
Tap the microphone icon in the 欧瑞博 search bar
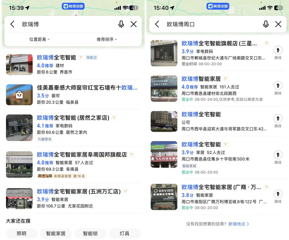[121, 24]
